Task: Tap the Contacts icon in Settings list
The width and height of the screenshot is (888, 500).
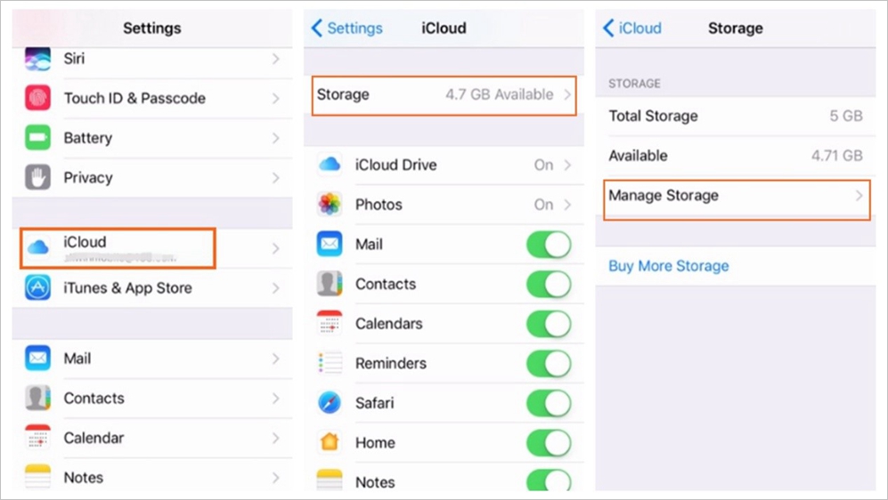Action: tap(38, 398)
